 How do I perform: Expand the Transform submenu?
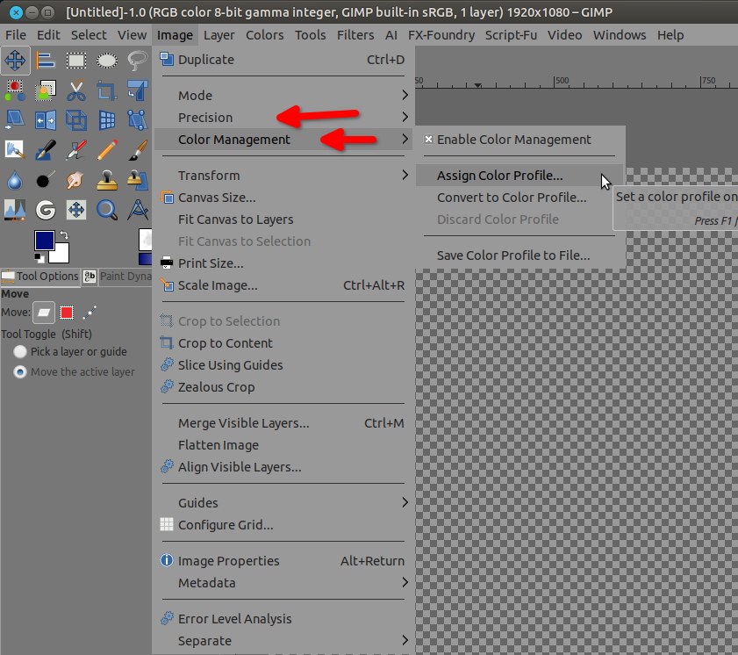pyautogui.click(x=283, y=176)
